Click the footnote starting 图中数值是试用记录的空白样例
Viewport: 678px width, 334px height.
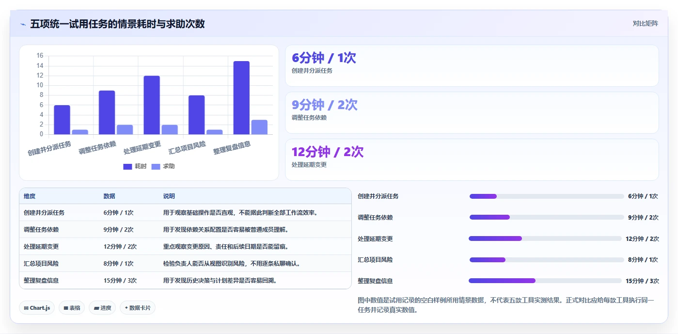[506, 305]
